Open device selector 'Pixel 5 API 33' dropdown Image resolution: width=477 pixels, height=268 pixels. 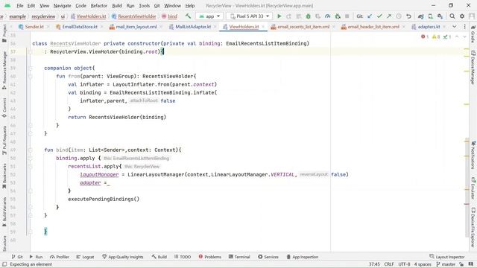click(x=250, y=16)
